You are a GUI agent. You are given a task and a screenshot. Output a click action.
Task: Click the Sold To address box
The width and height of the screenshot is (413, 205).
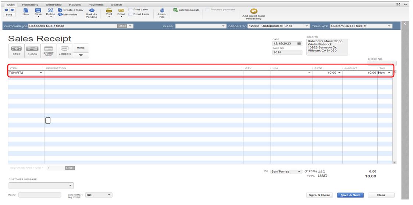(x=327, y=47)
